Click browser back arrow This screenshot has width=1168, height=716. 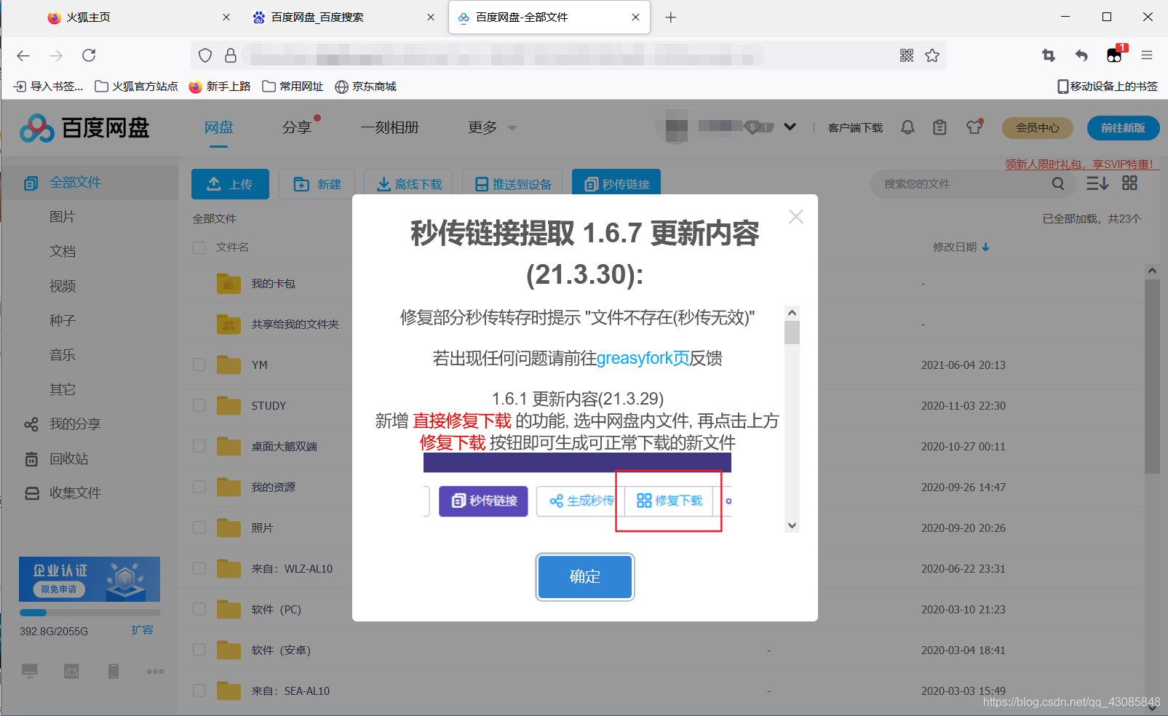[23, 55]
